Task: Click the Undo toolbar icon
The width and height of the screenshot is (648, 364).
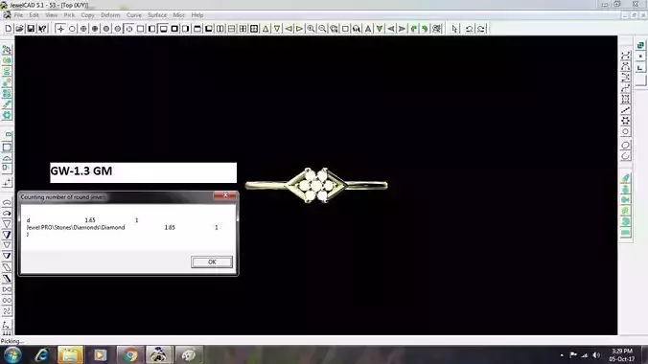Action: coord(469,29)
